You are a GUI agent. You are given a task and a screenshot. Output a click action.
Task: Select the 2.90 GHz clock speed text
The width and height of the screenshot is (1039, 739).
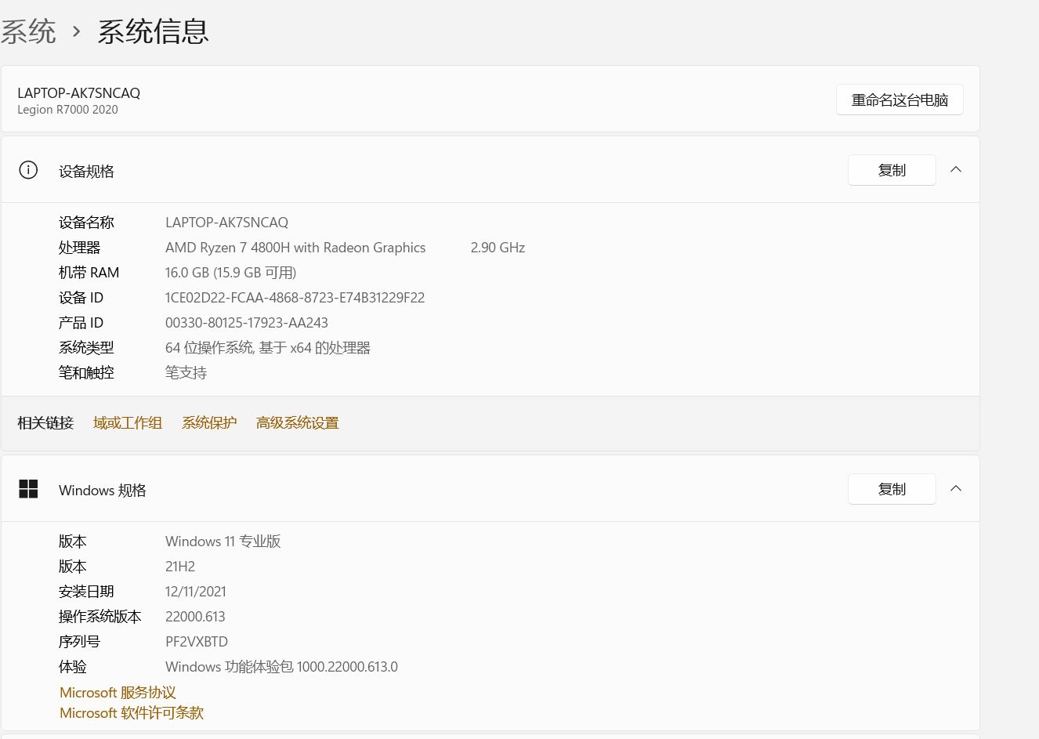[498, 248]
